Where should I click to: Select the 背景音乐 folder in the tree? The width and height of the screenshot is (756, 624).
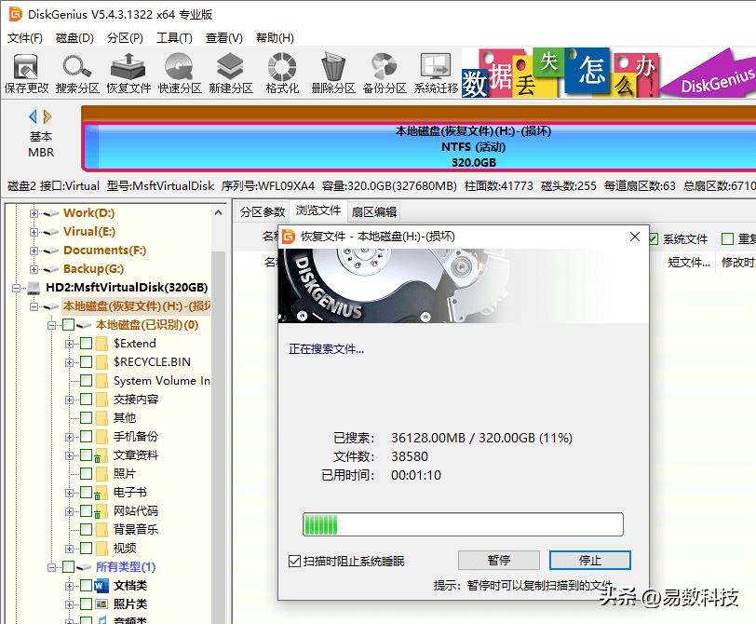[136, 529]
